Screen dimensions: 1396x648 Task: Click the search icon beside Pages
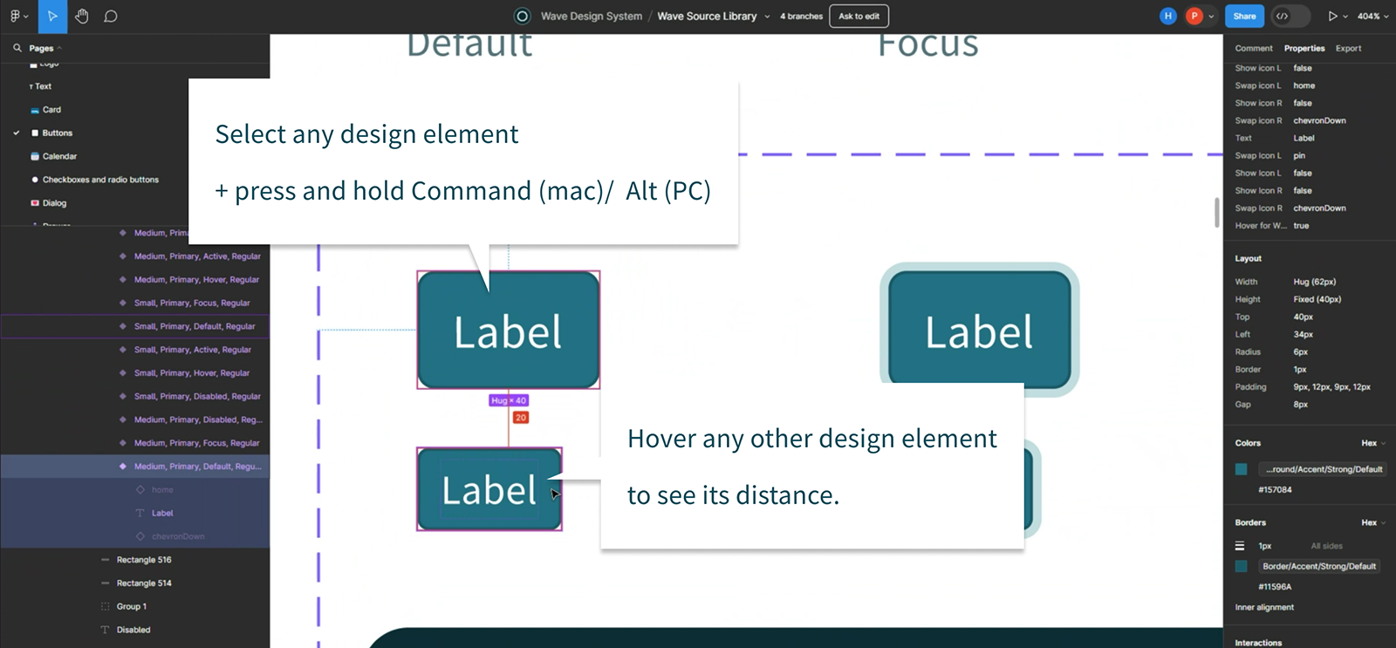point(17,48)
